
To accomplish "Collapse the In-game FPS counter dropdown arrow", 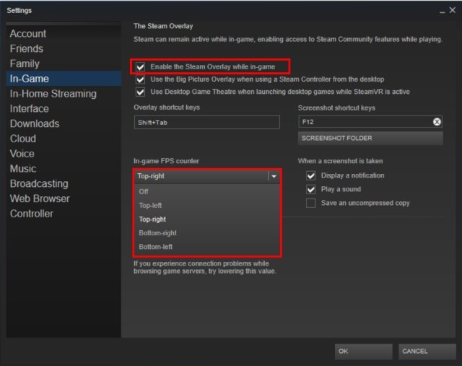I will tap(274, 176).
